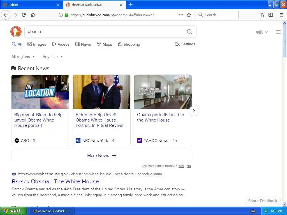The image size is (287, 215).
Task: Switch to the News tab
Action: click(x=83, y=44)
